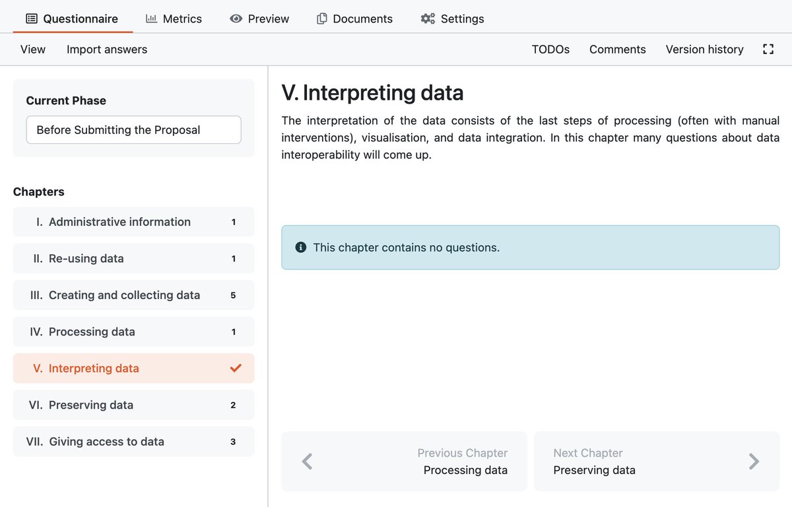Click the Metrics bar chart icon
Image resolution: width=792 pixels, height=507 pixels.
tap(151, 18)
